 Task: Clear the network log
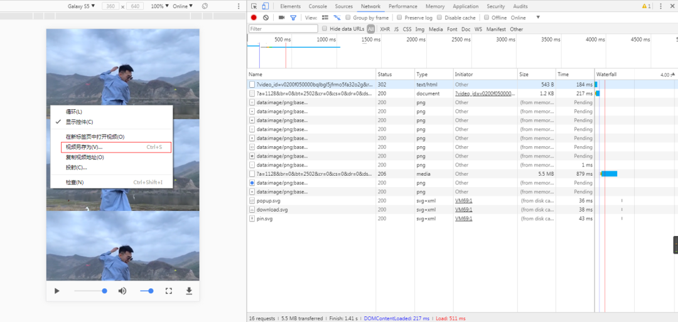(x=266, y=18)
